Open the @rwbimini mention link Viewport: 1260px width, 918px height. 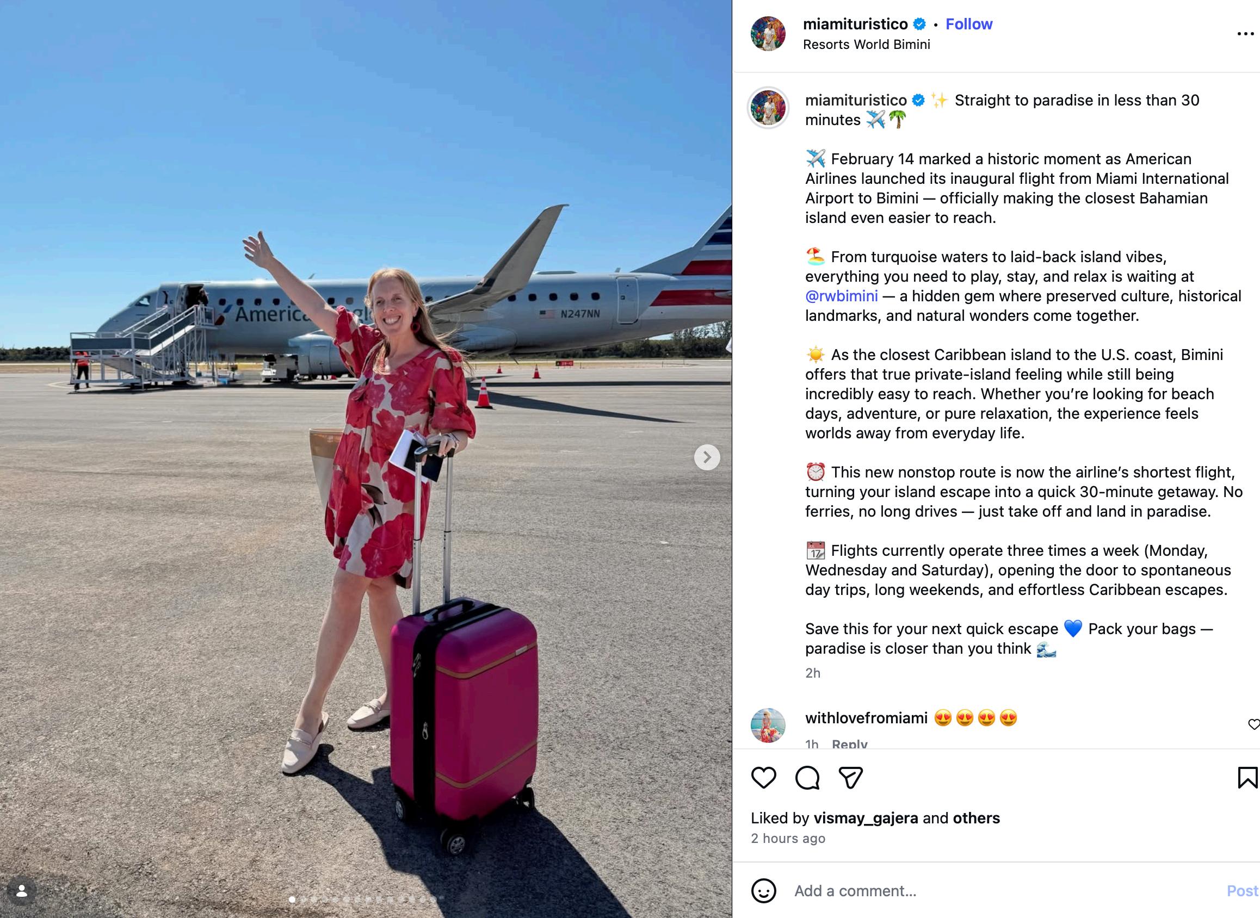pos(842,296)
